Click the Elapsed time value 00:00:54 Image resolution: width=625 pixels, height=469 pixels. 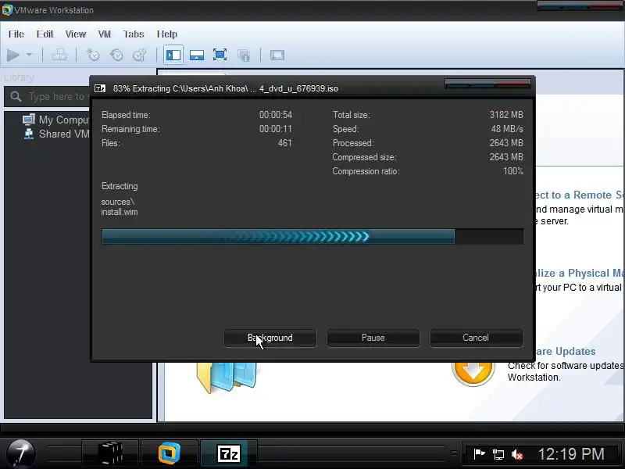(x=276, y=115)
